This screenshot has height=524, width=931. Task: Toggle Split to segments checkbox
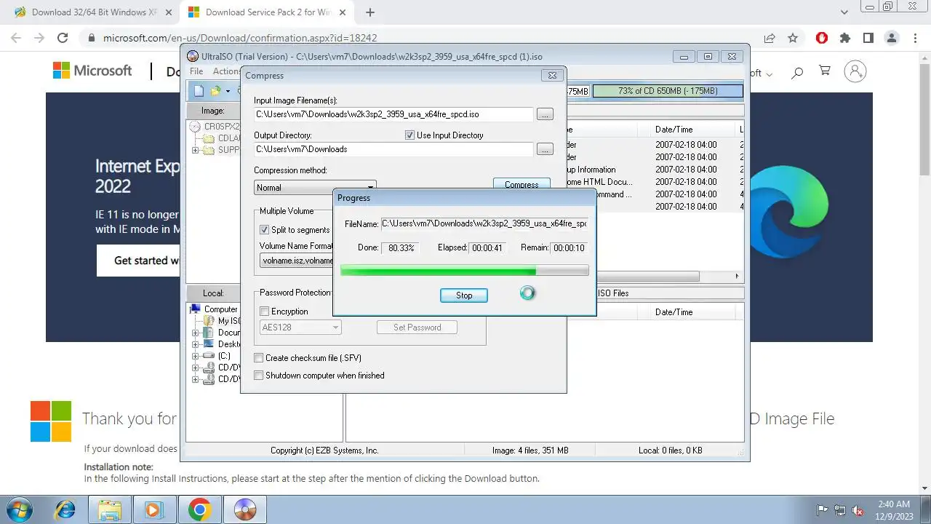pyautogui.click(x=265, y=230)
